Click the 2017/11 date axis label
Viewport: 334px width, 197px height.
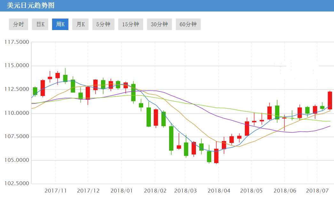[56, 191]
